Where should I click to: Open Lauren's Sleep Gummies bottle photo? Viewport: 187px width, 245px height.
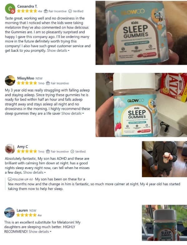tap(164, 223)
